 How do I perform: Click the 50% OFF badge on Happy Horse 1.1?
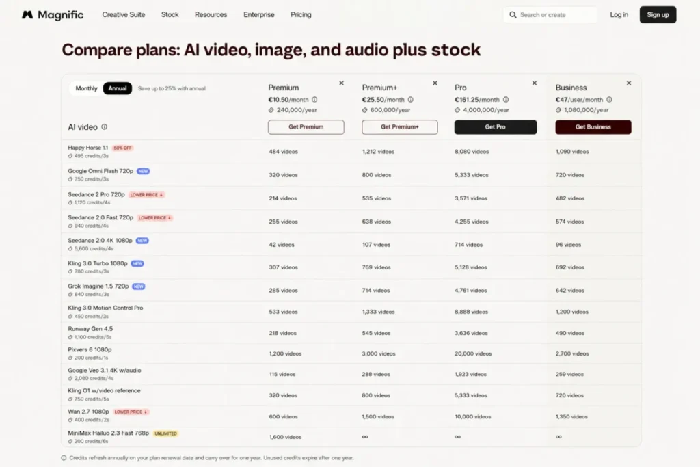pos(122,148)
